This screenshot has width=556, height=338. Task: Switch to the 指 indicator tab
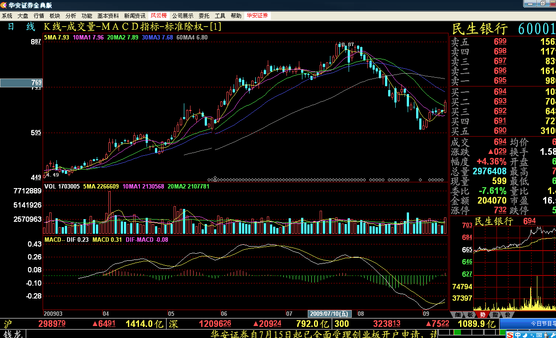click(x=495, y=314)
